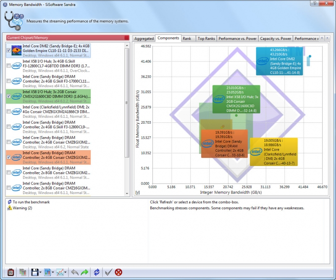Click the Intel logo in the orange highlighted row

coord(16,158)
